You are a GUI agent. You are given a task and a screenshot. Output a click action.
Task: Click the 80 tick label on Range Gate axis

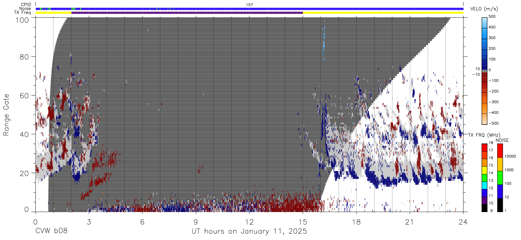coord(25,57)
